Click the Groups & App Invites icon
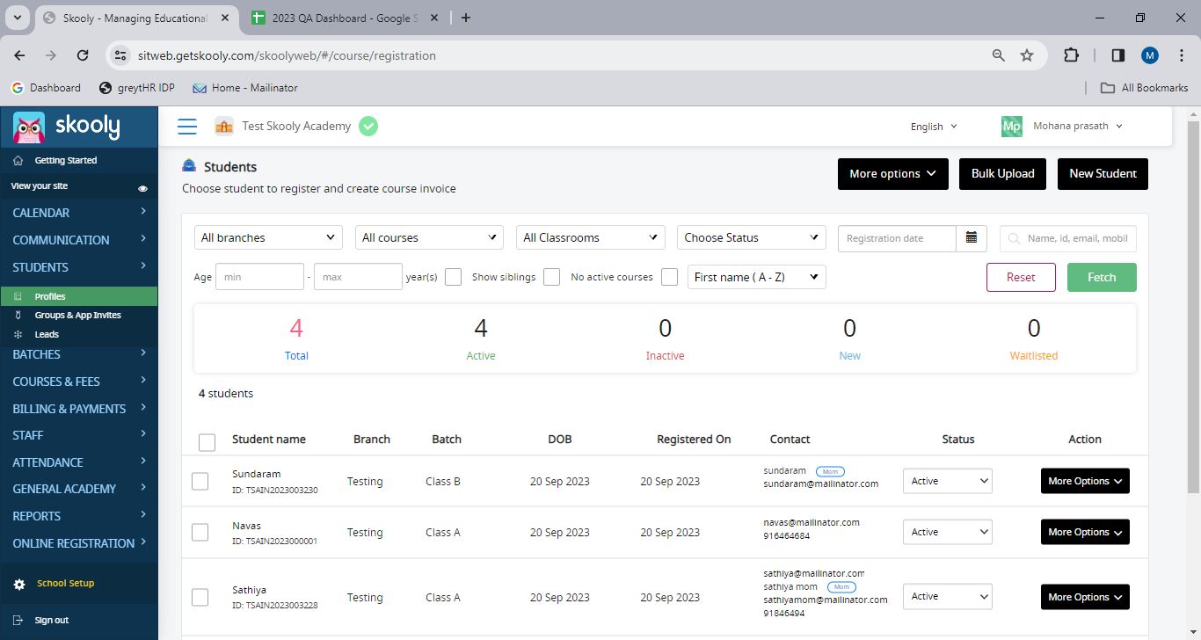 (x=18, y=315)
